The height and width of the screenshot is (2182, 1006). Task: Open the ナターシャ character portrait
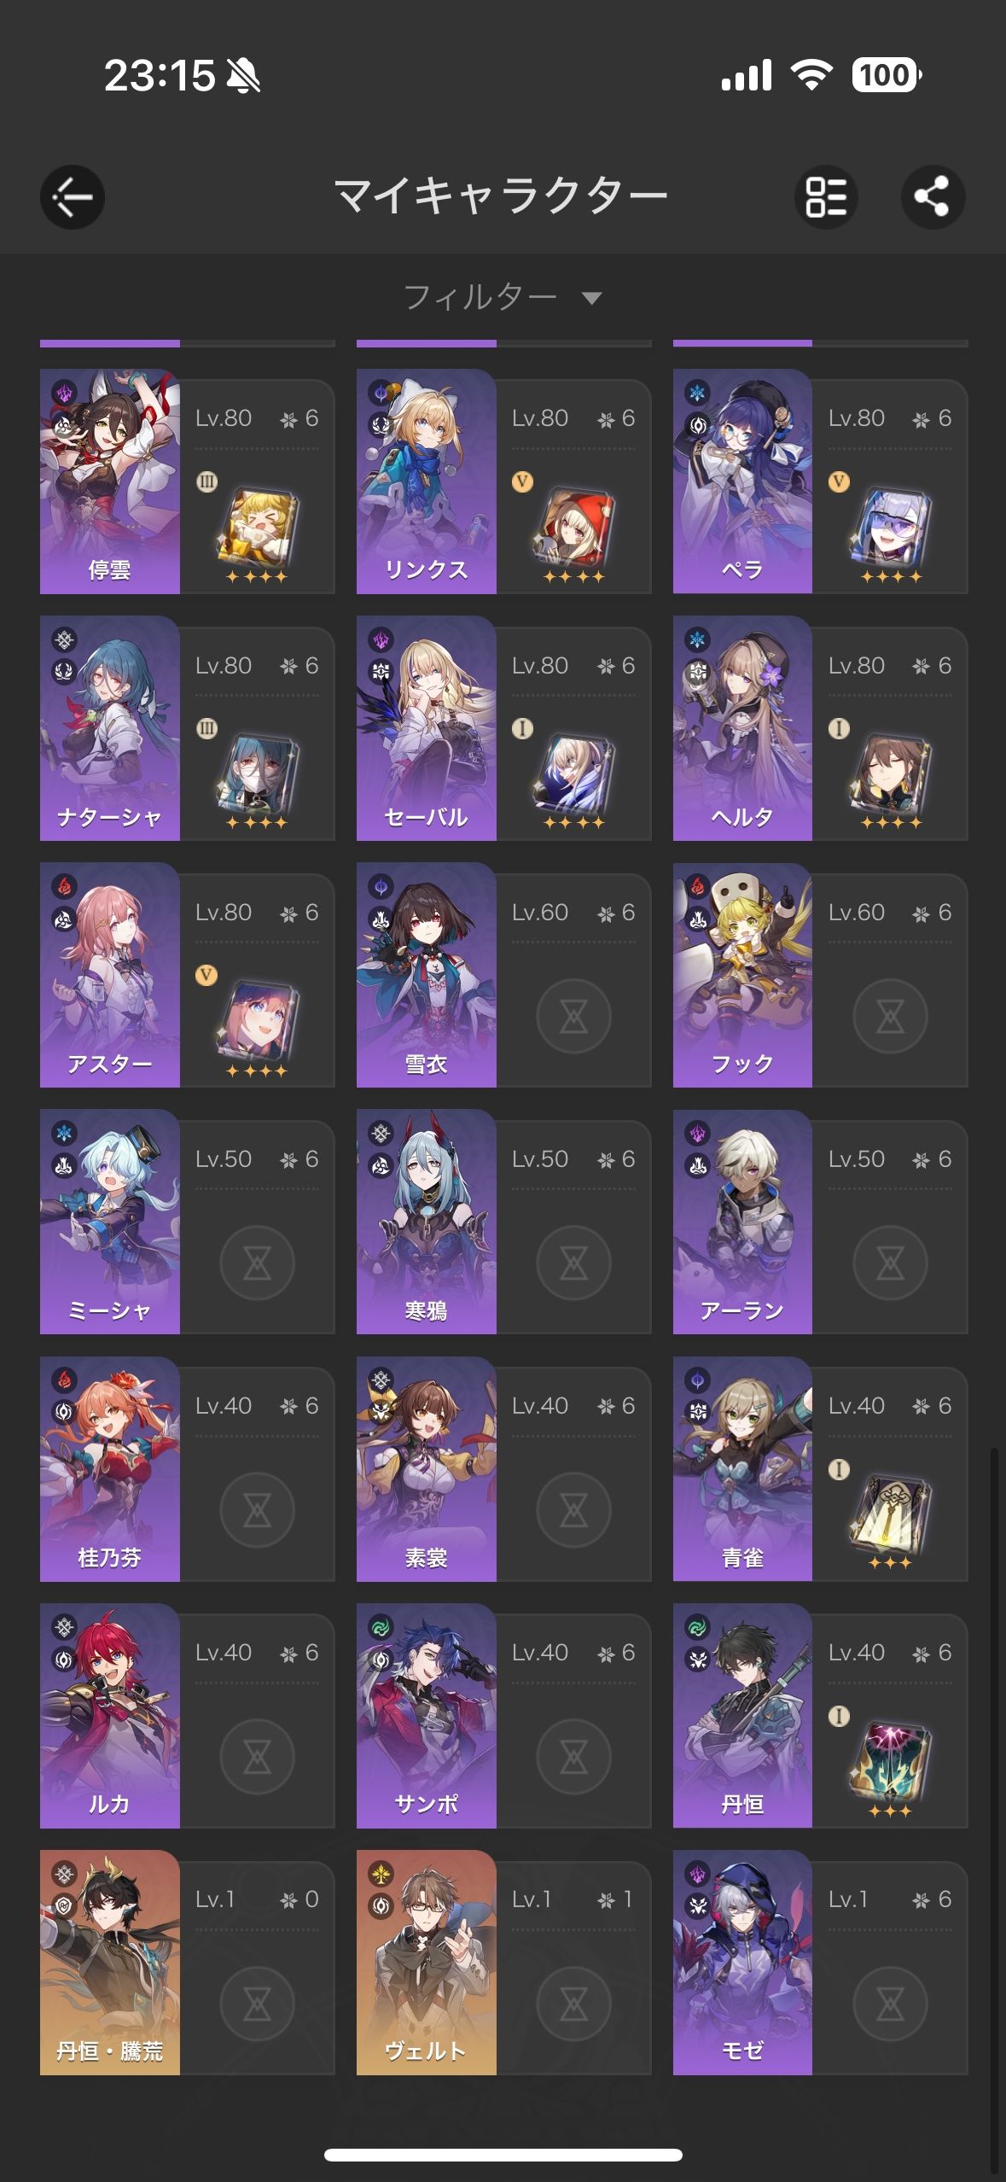(x=110, y=728)
